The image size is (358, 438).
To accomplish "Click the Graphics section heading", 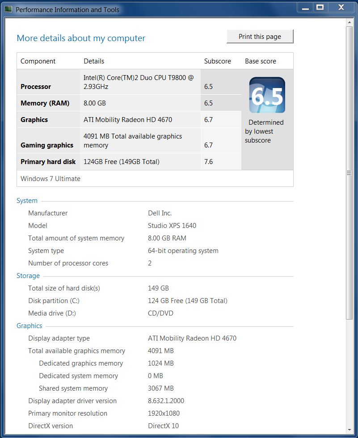I will pyautogui.click(x=29, y=326).
